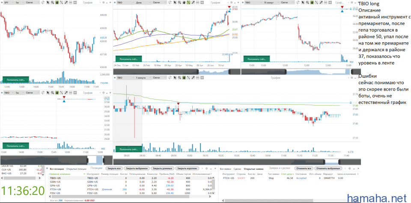Click 'Пополнить счёт' in the SPY chart

(x=16, y=80)
